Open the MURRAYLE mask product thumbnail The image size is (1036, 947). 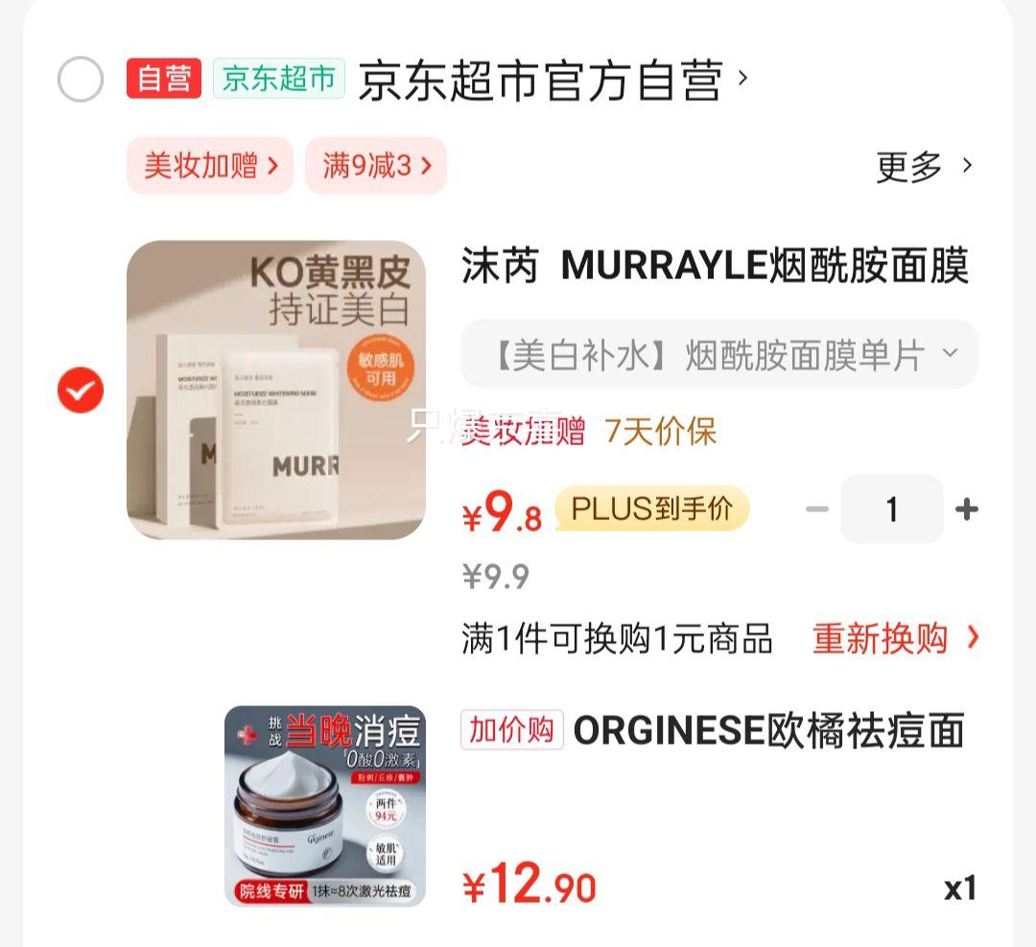pos(276,390)
